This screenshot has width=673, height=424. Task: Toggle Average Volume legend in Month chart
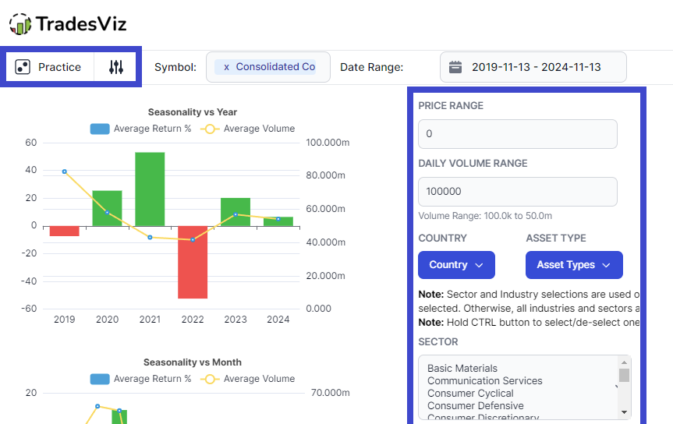(248, 379)
